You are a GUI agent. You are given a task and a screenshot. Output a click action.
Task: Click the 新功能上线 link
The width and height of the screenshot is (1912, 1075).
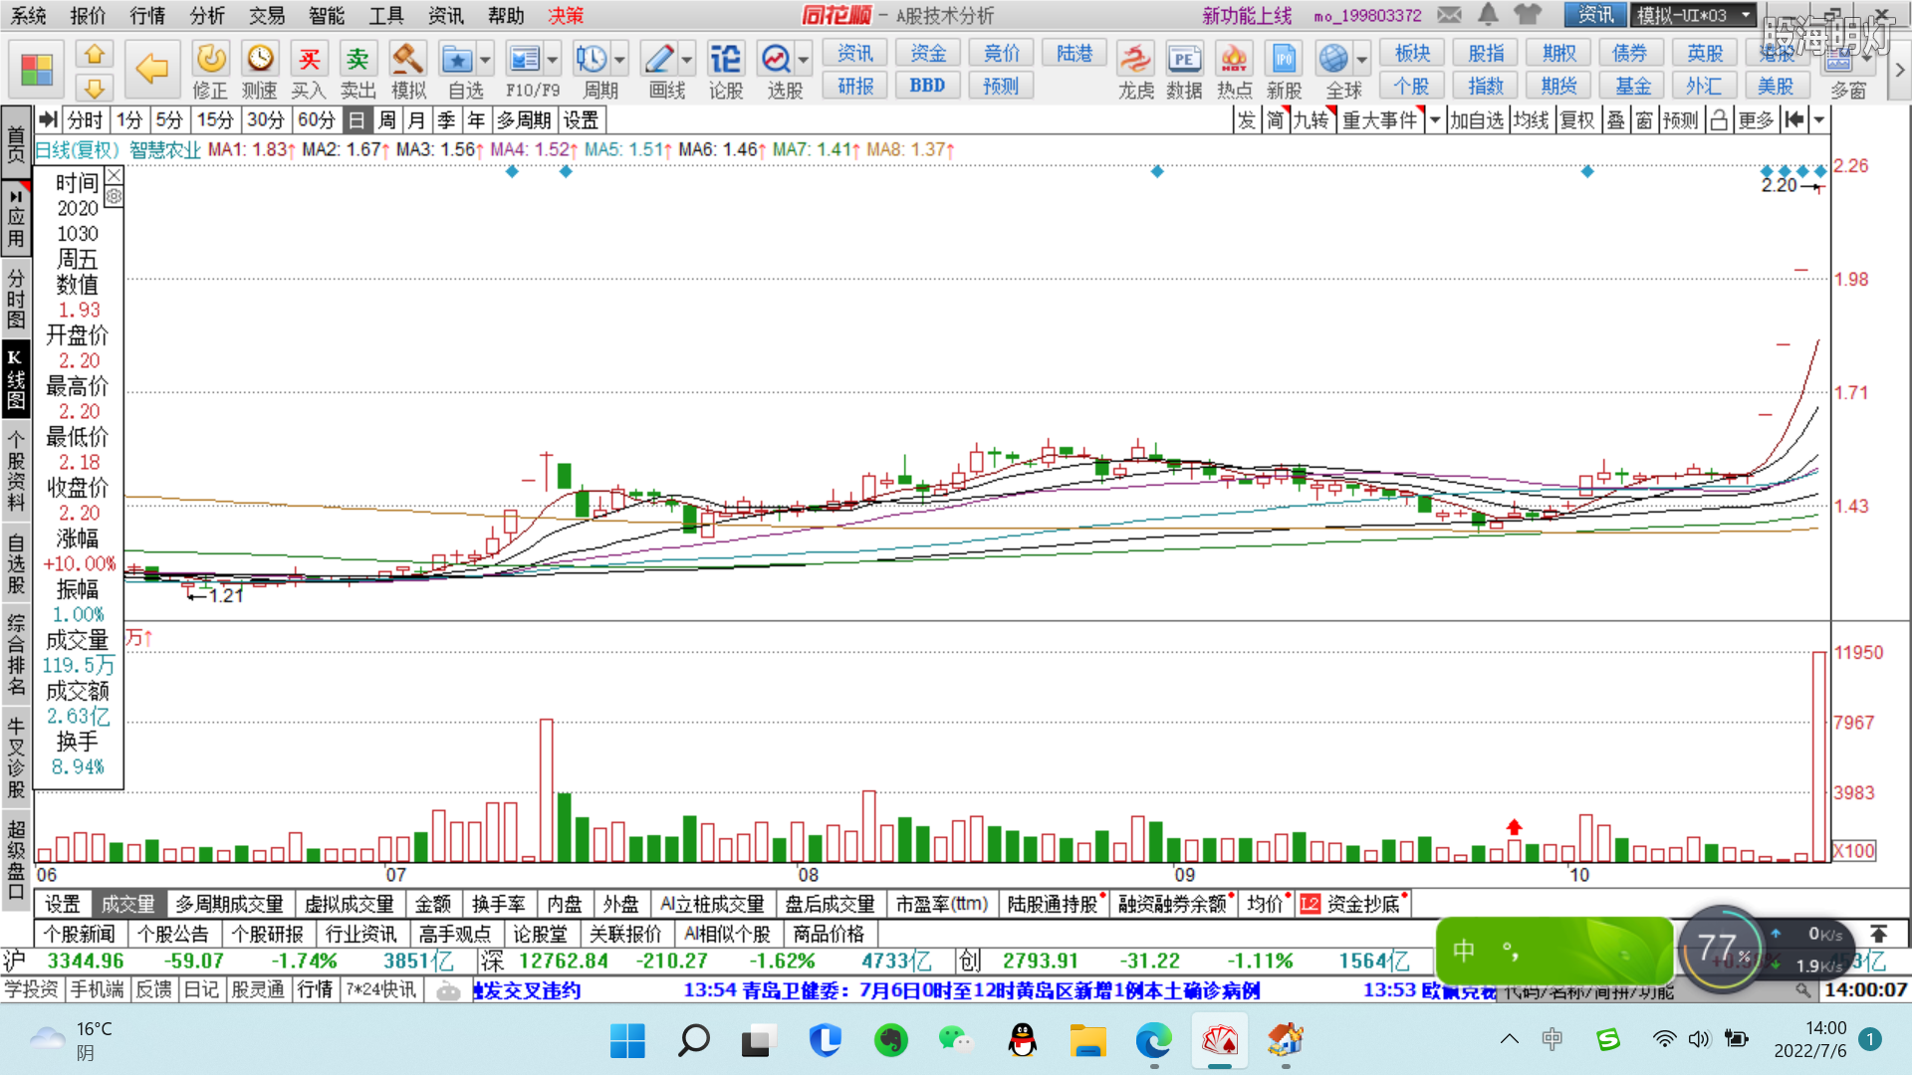(x=1247, y=15)
